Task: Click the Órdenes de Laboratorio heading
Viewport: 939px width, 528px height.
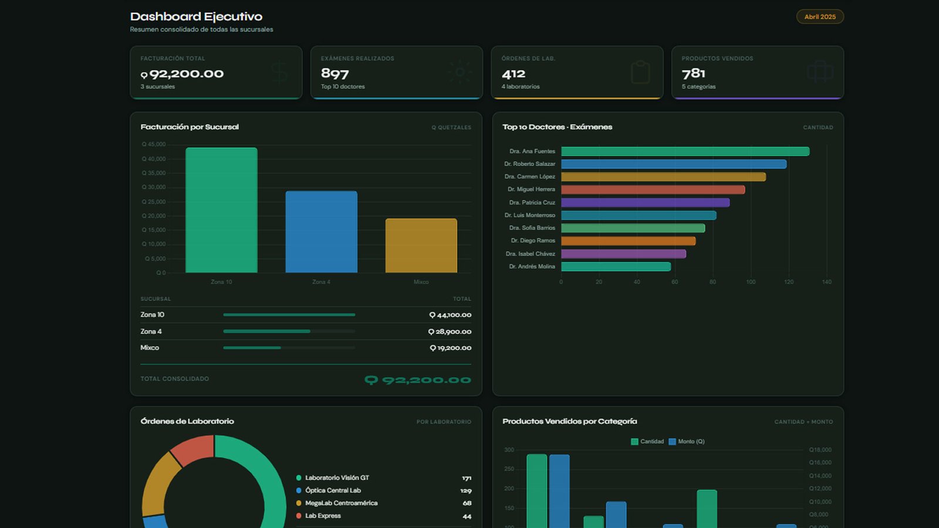Action: pyautogui.click(x=187, y=421)
